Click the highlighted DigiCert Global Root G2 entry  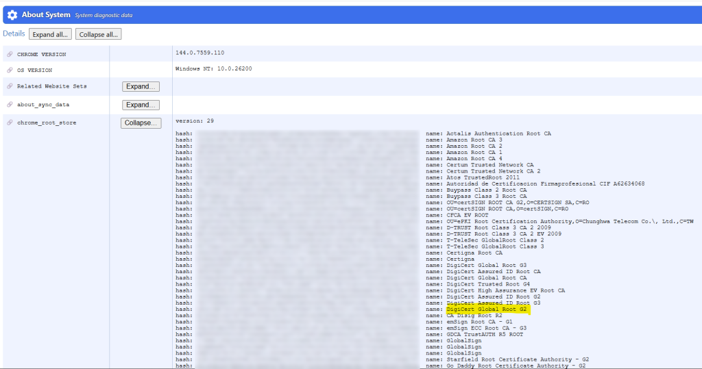(x=486, y=309)
